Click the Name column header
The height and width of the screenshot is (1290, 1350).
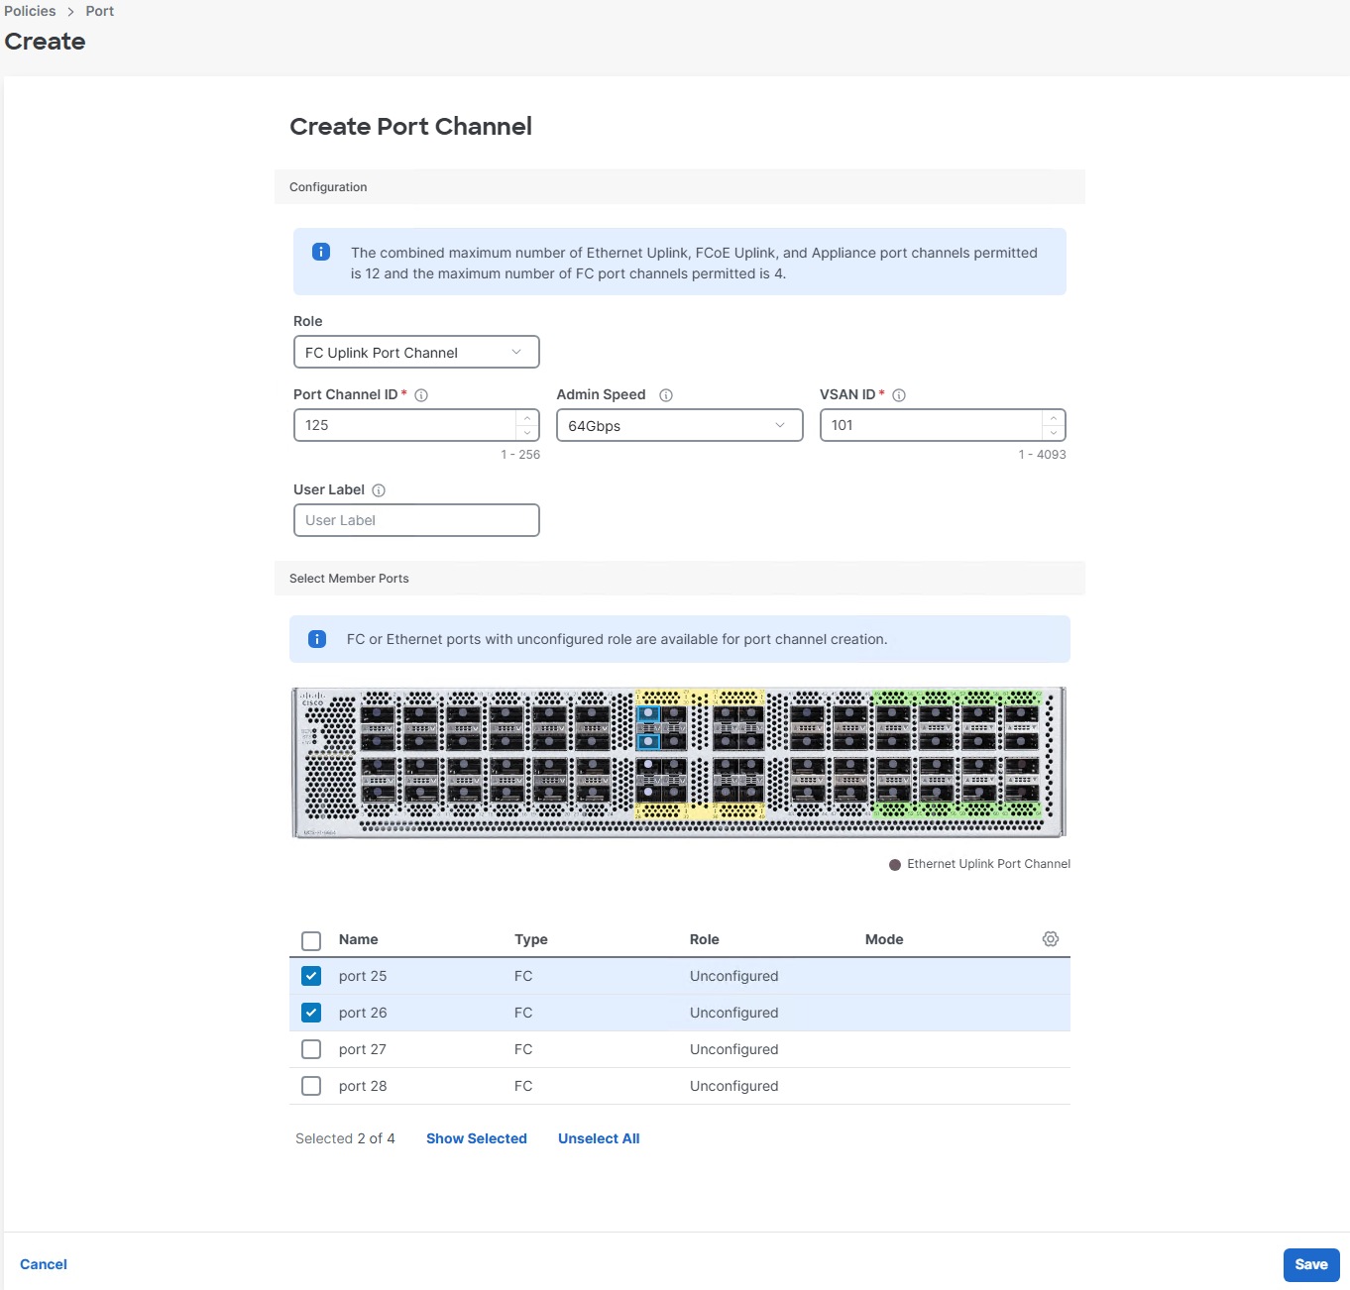pos(358,939)
